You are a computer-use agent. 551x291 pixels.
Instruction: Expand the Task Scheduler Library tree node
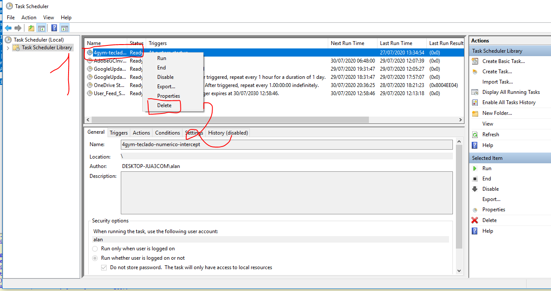(x=8, y=48)
